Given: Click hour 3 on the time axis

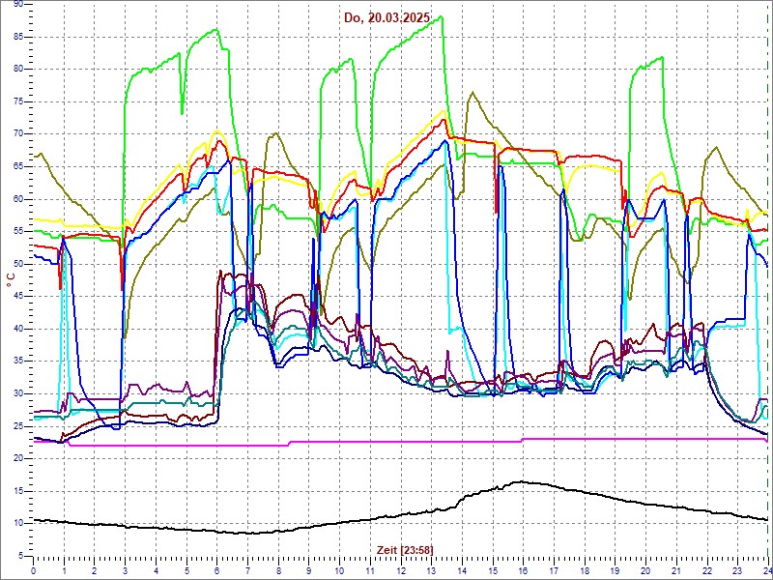Looking at the screenshot, I should [125, 570].
